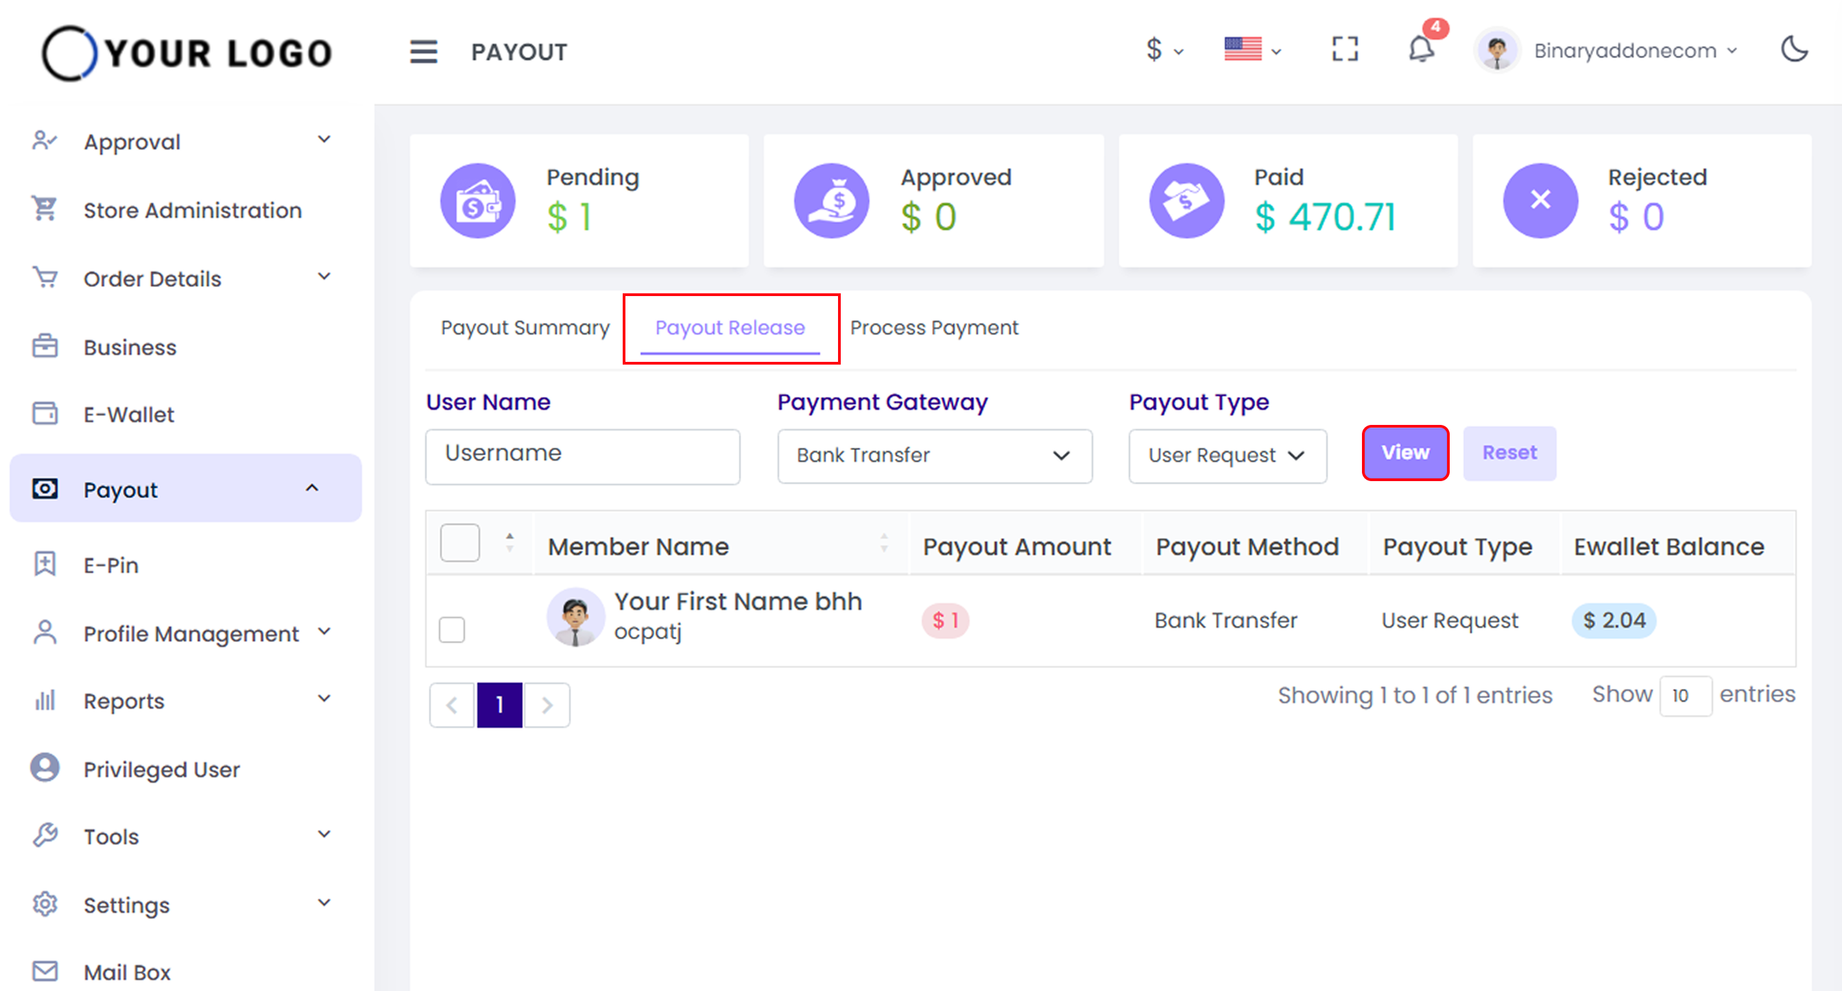Click the View button

(x=1405, y=453)
